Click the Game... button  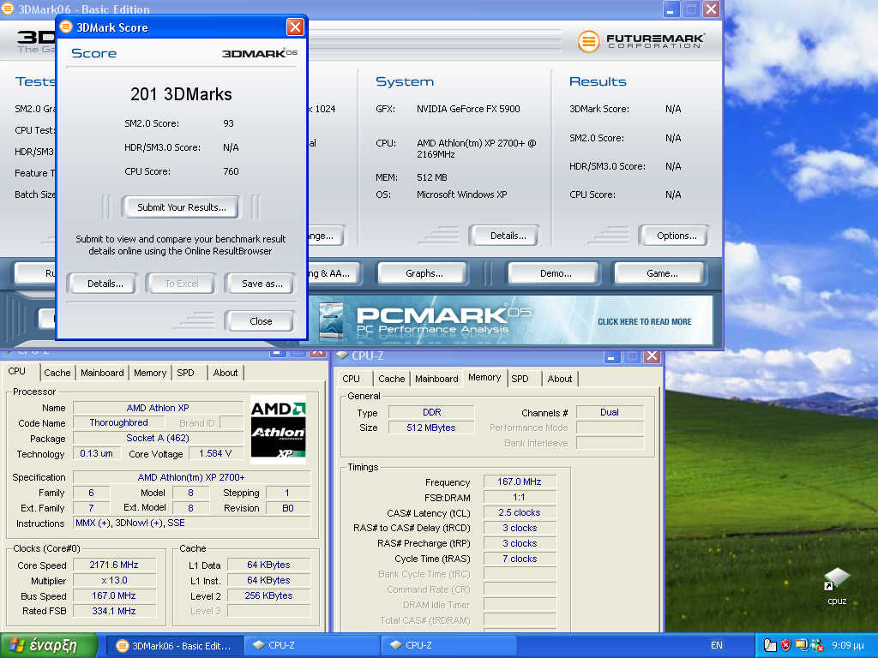[x=661, y=273]
